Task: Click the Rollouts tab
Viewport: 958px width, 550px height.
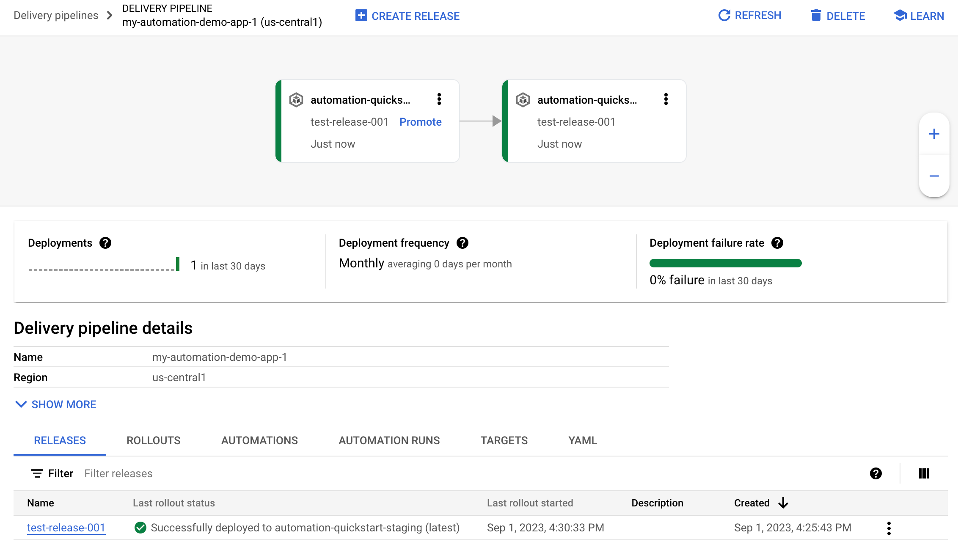Action: pyautogui.click(x=153, y=440)
